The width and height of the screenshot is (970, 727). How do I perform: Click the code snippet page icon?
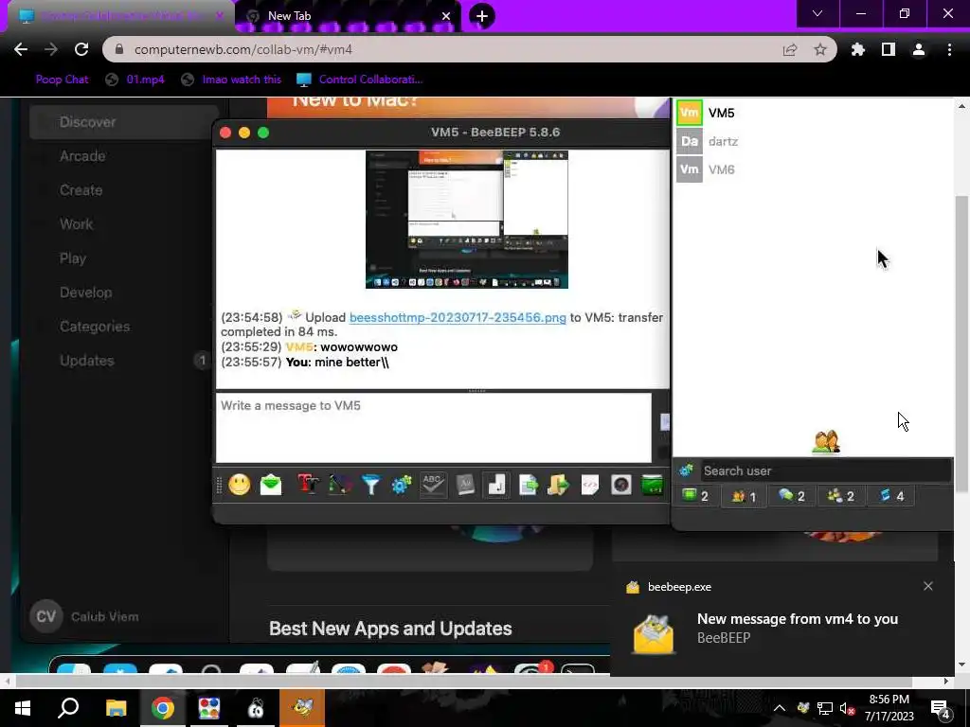(x=589, y=485)
